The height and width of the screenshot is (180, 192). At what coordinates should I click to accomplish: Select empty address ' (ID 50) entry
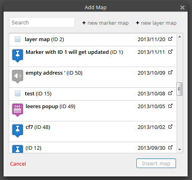tap(93, 77)
